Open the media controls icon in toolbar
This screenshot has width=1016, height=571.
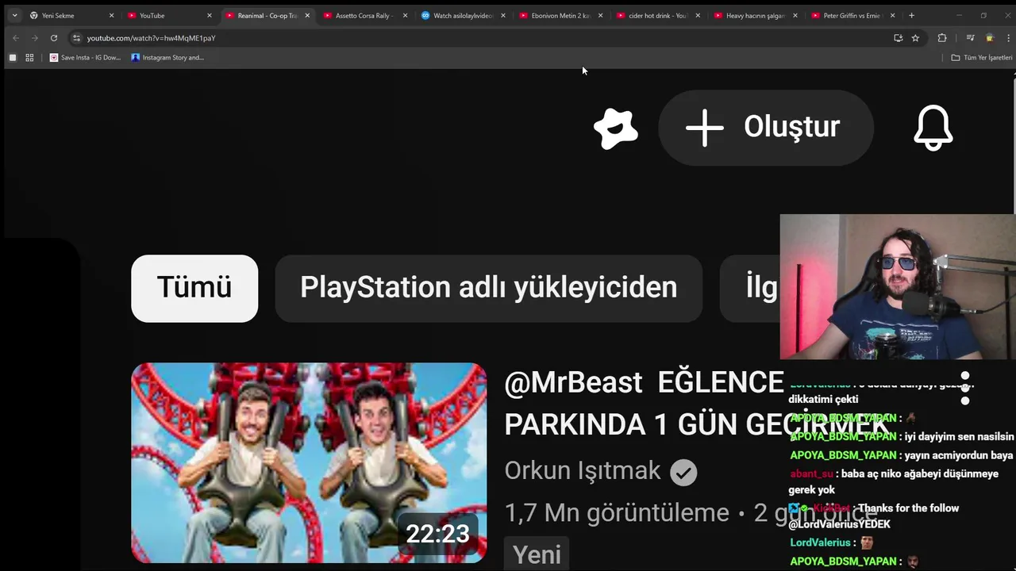[x=970, y=38]
